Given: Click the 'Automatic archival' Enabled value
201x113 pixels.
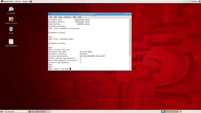Looking at the screenshot, I should tap(83, 54).
